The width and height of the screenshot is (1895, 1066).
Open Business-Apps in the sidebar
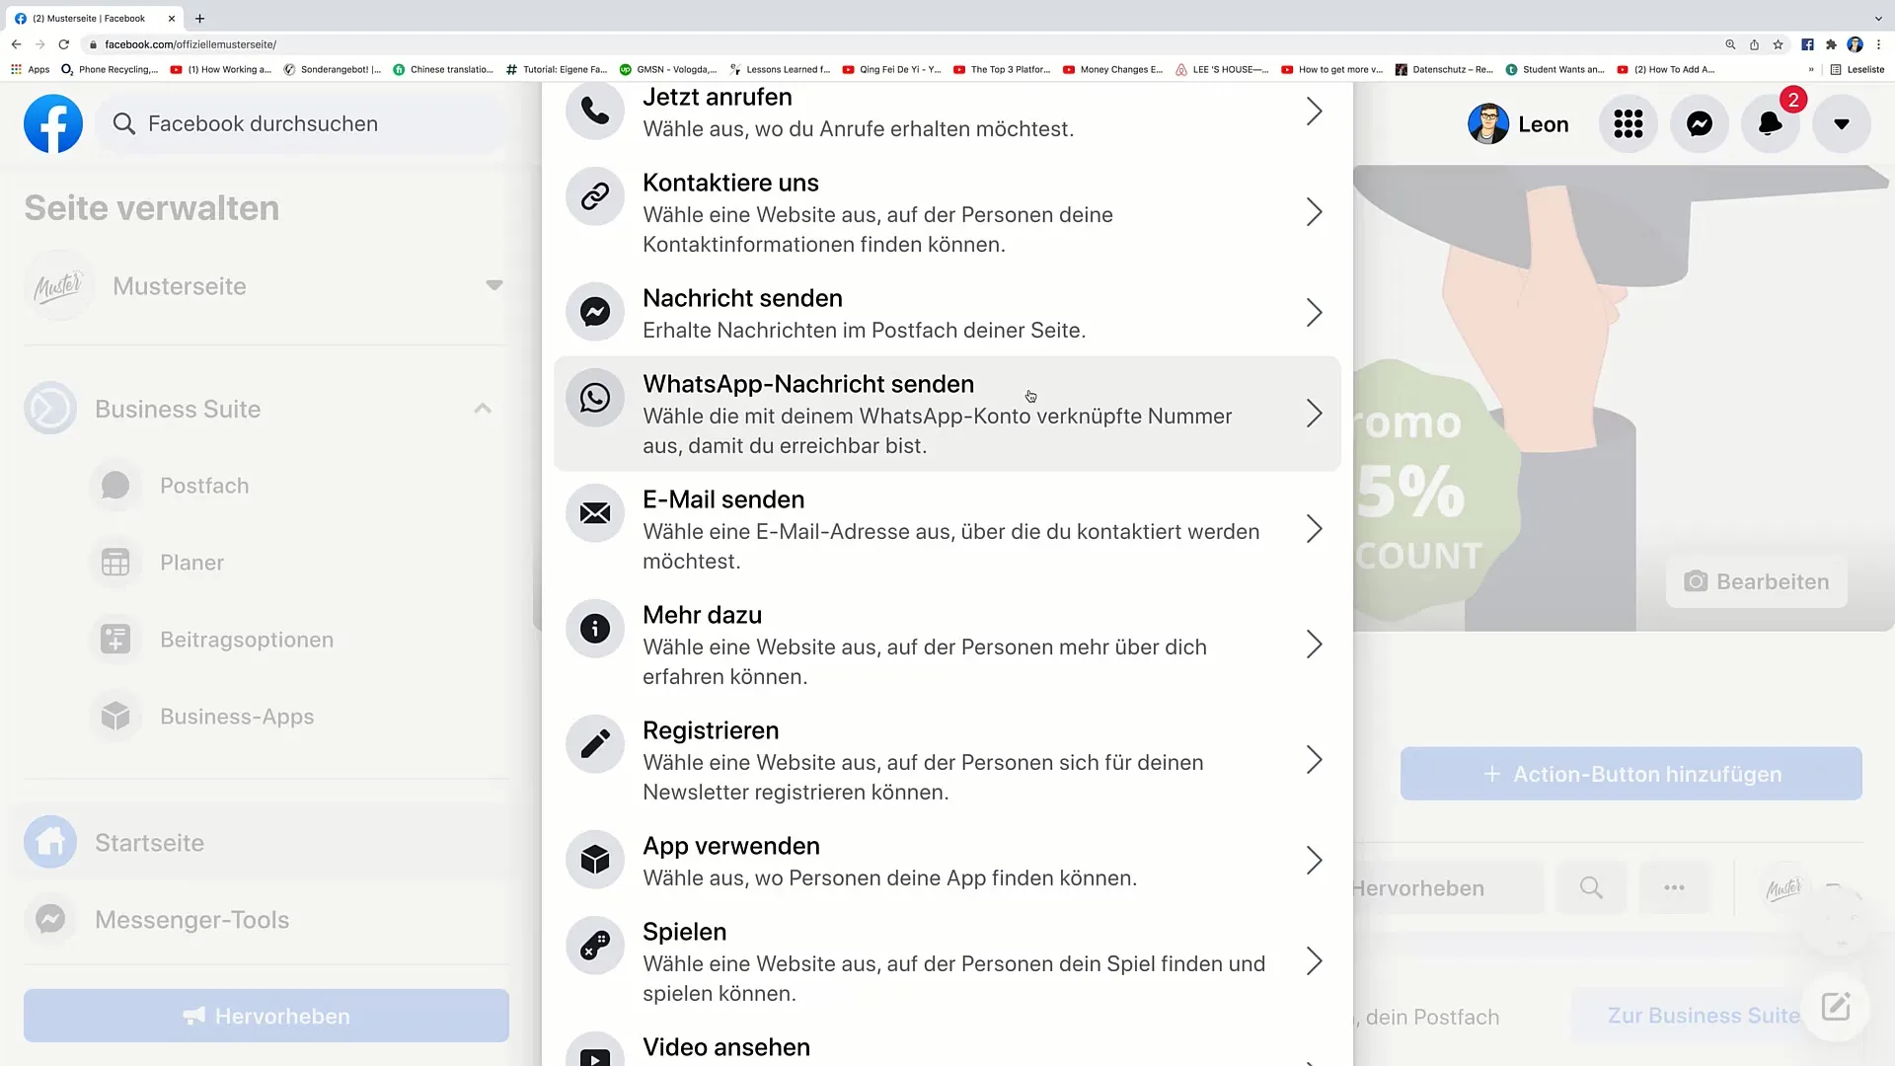pyautogui.click(x=237, y=717)
